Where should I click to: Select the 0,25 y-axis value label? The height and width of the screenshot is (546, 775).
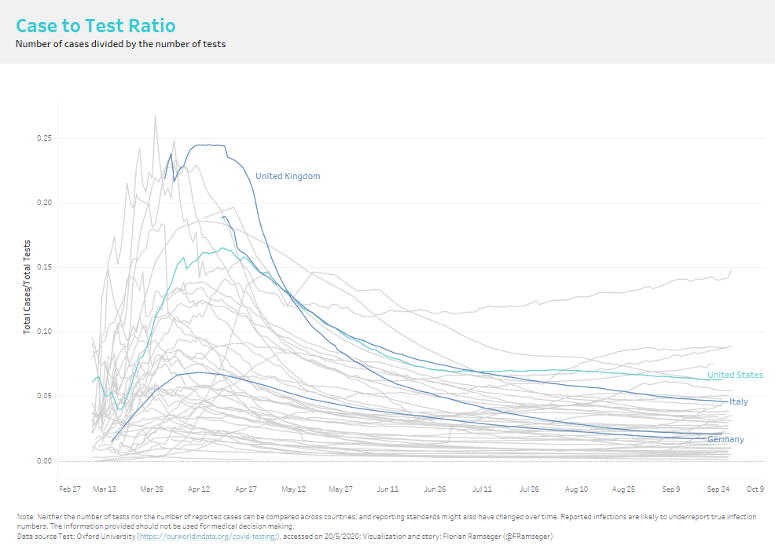[46, 138]
